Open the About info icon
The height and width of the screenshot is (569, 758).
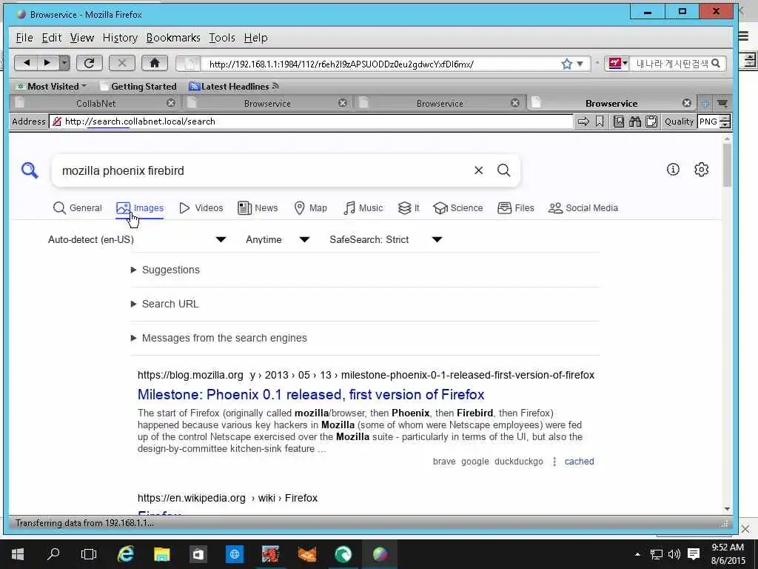673,170
